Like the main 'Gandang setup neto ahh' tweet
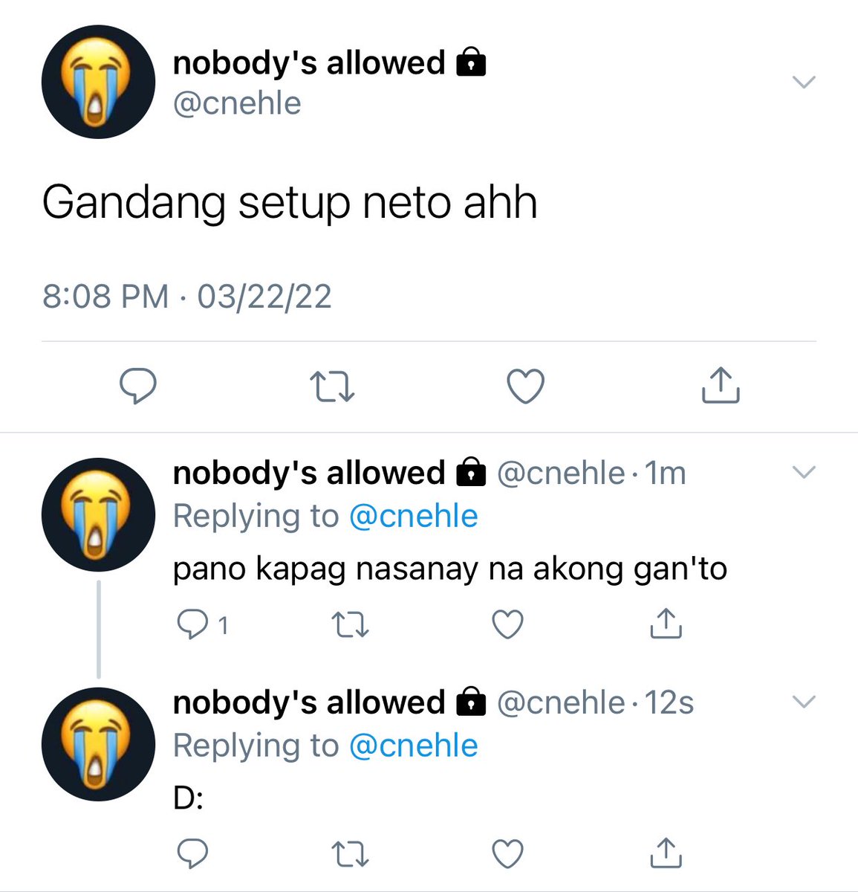This screenshot has height=892, width=858. 525,387
